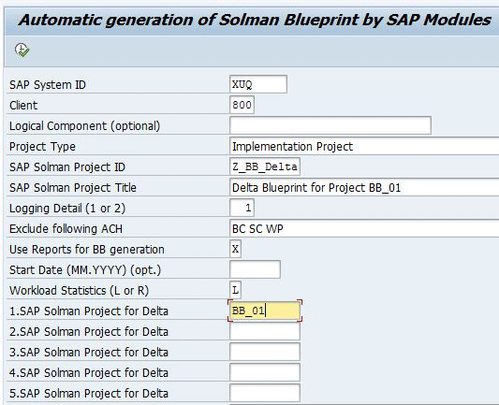Click the 'Logging Detail (1 or 2)' label
Viewport: 499px width, 405px height.
(x=67, y=209)
